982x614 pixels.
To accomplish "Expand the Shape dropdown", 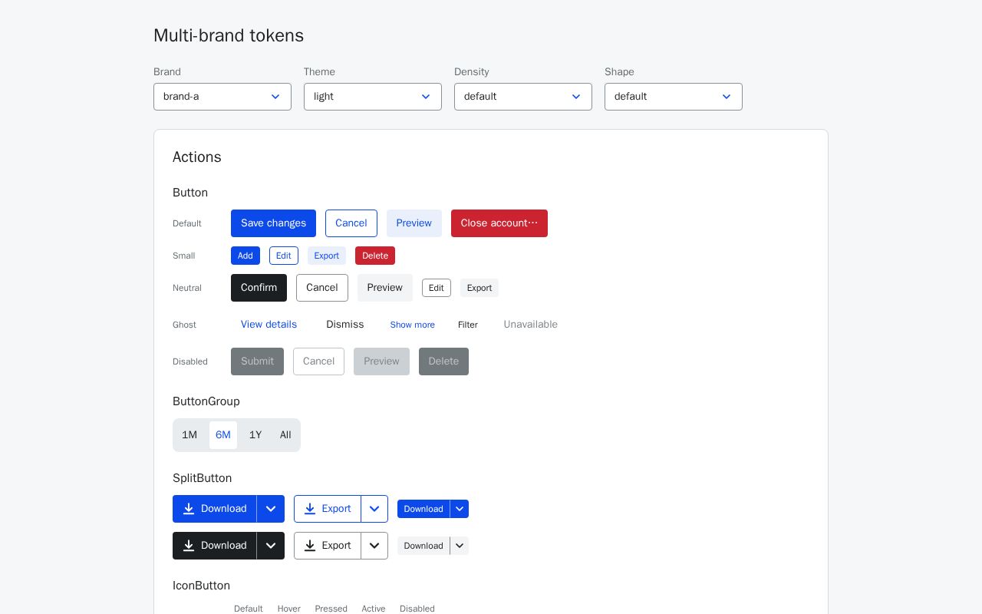I will 674,97.
